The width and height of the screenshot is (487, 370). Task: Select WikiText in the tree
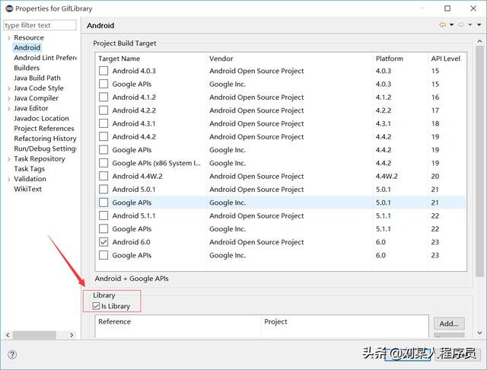pos(27,189)
